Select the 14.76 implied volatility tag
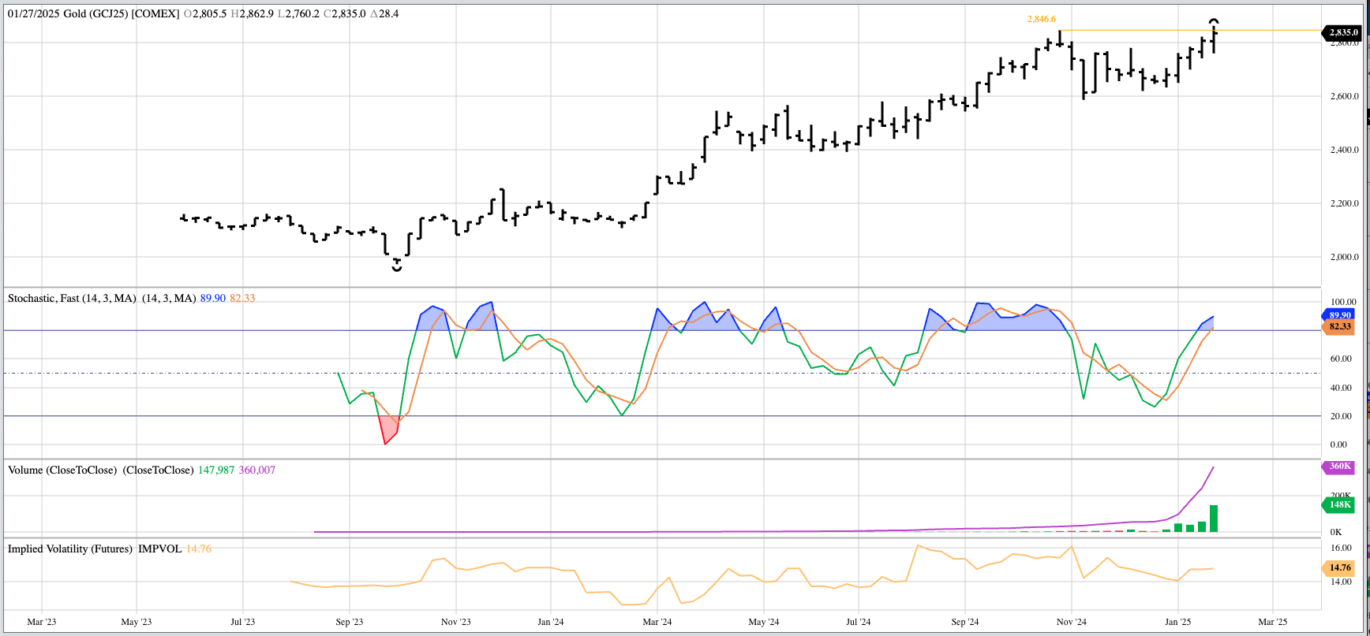This screenshot has height=636, width=1370. (1340, 567)
